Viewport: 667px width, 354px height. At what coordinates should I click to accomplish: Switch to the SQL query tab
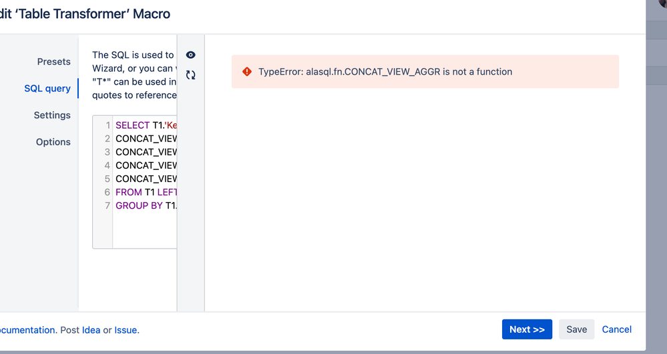[47, 89]
